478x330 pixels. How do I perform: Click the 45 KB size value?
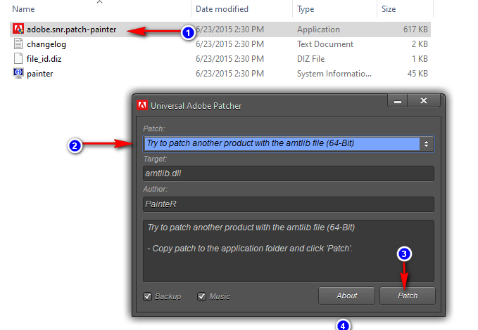417,74
